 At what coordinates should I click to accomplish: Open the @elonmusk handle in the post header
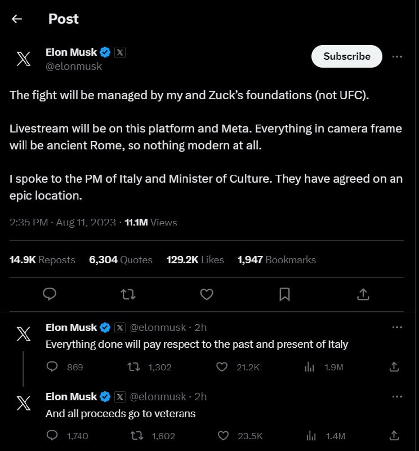[74, 66]
